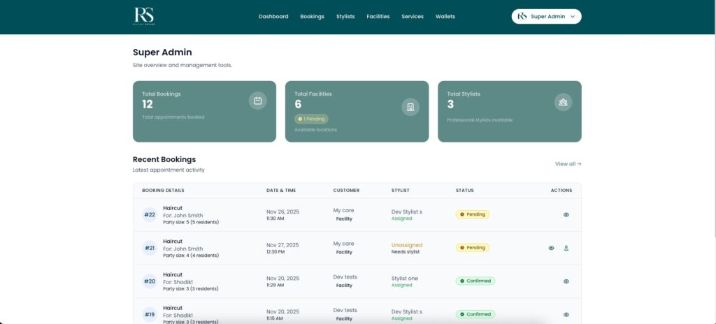The image size is (716, 324).
Task: Click the 1 Pending facilities badge
Action: click(x=311, y=119)
